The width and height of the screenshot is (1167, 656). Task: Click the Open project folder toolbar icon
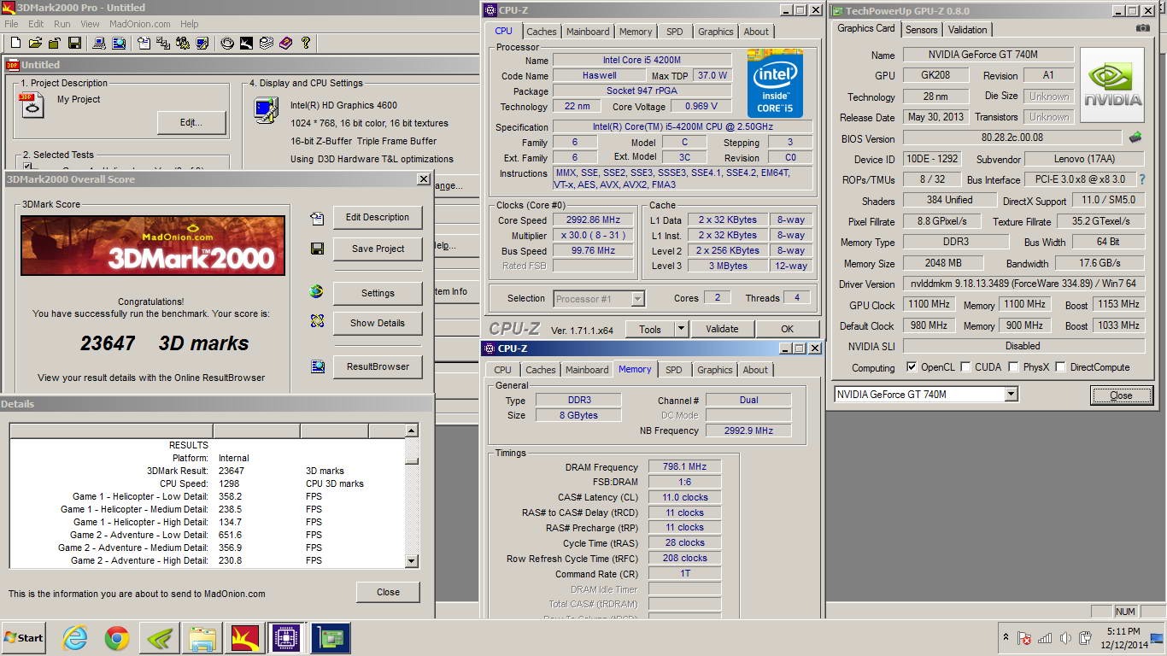click(x=35, y=43)
